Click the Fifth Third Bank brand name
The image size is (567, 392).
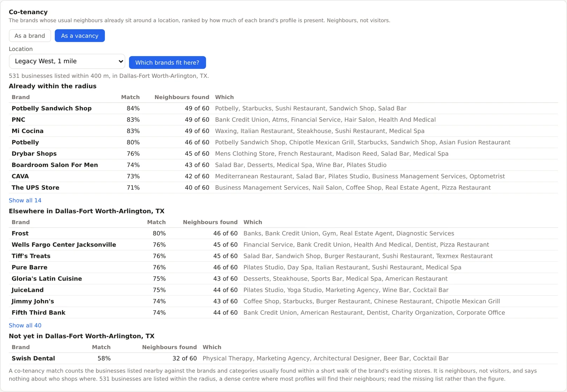(39, 313)
